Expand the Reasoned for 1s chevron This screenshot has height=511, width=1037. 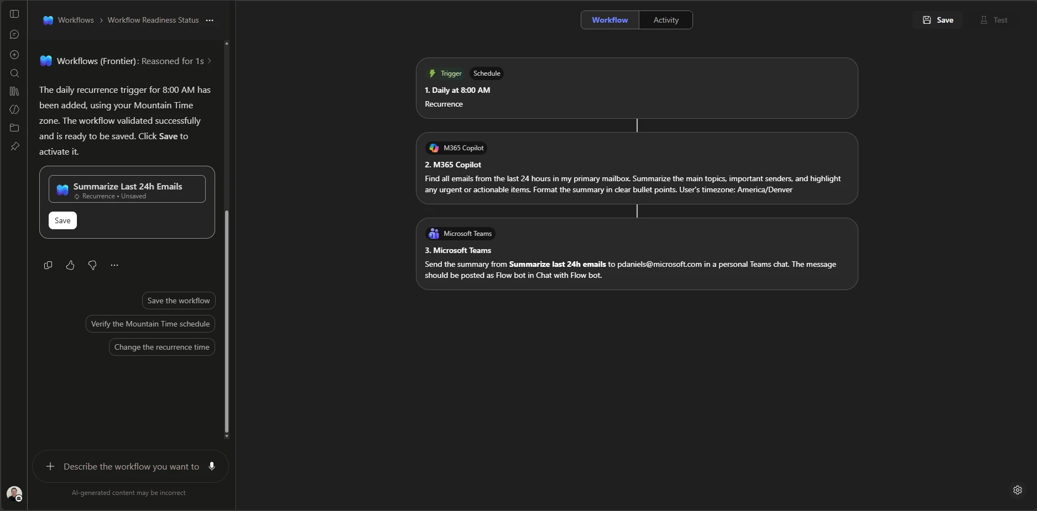pos(210,61)
